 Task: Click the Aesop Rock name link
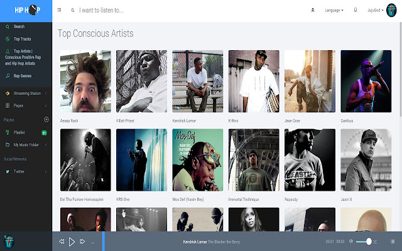pos(69,120)
